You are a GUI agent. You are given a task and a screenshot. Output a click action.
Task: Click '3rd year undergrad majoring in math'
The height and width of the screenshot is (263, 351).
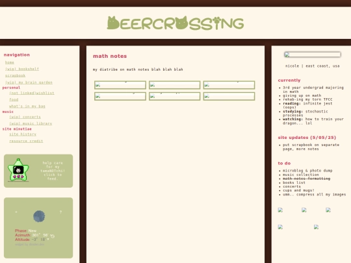(313, 90)
